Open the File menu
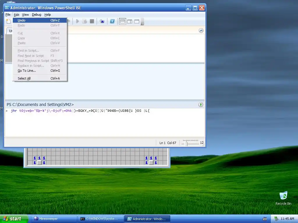This screenshot has height=223, width=298. tap(8, 15)
